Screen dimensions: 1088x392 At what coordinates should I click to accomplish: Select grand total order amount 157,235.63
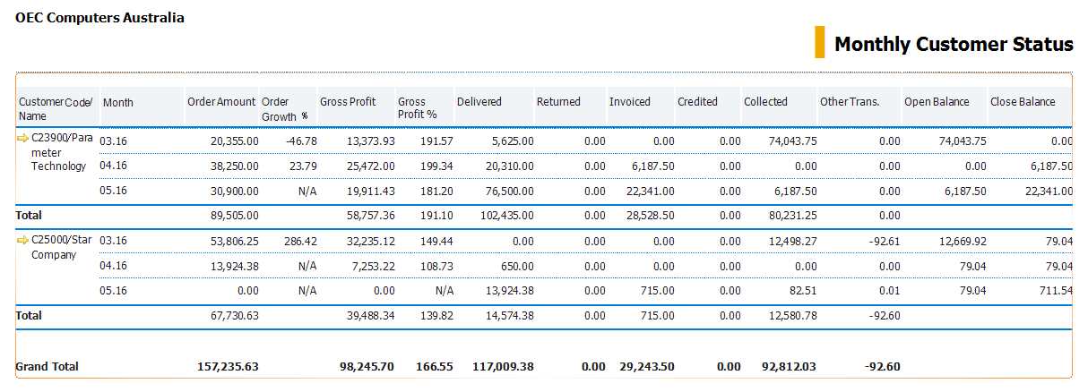228,367
